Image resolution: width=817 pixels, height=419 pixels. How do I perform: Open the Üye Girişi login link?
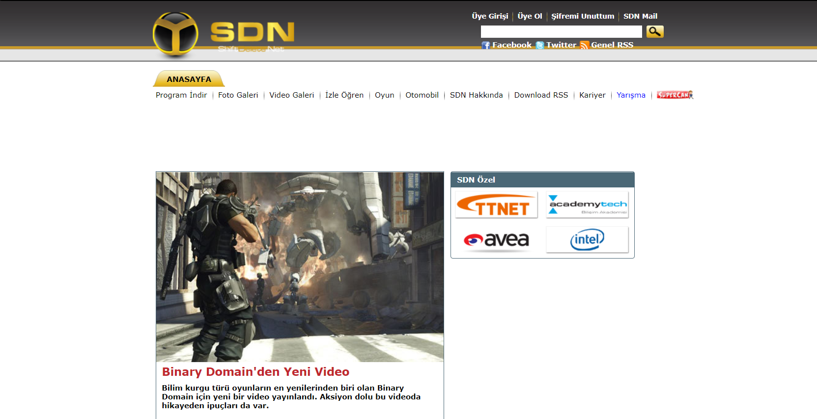click(x=490, y=16)
